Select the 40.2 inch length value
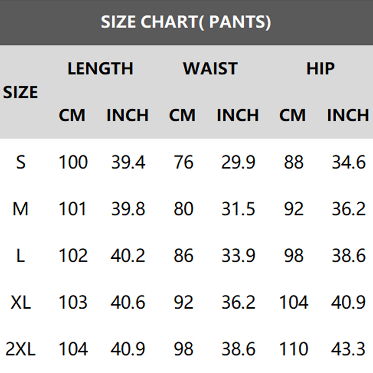The height and width of the screenshot is (373, 373). click(x=128, y=256)
